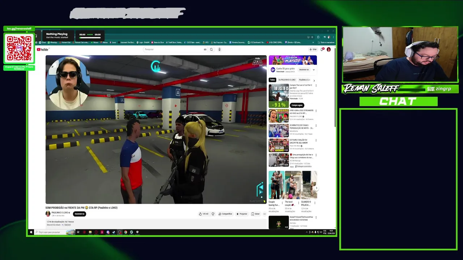Open the PAULINHO O LOKO channel name link
Image resolution: width=463 pixels, height=260 pixels.
60,213
